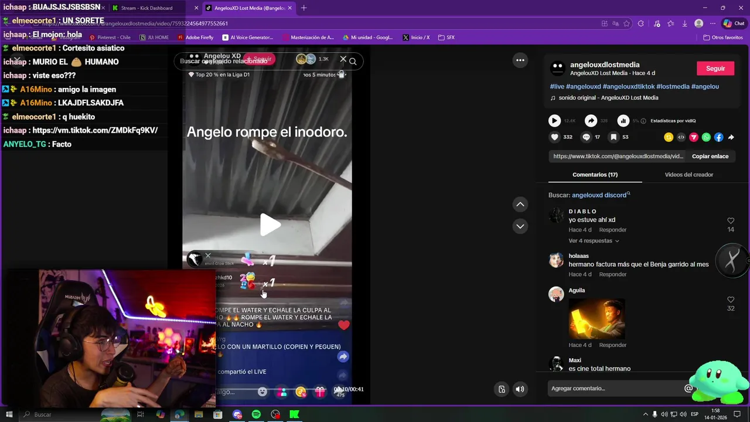Click the vidIQ engagement bar-chart icon
The image size is (750, 422).
pos(623,121)
